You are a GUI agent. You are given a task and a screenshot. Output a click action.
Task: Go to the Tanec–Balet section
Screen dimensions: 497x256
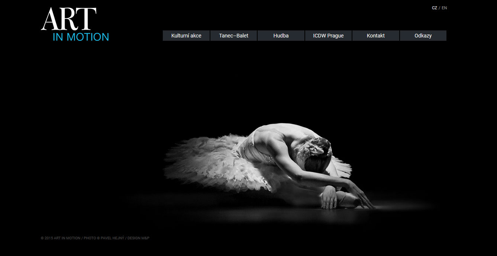233,36
